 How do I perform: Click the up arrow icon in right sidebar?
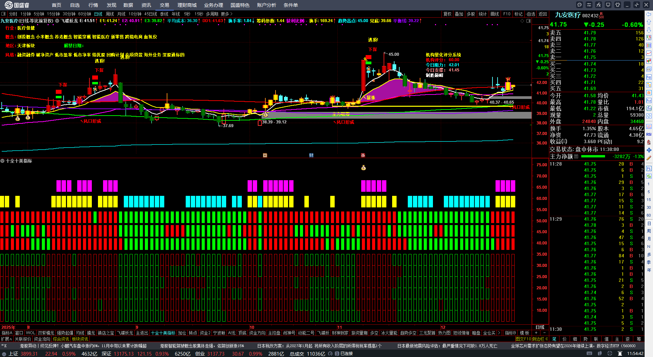(649, 22)
